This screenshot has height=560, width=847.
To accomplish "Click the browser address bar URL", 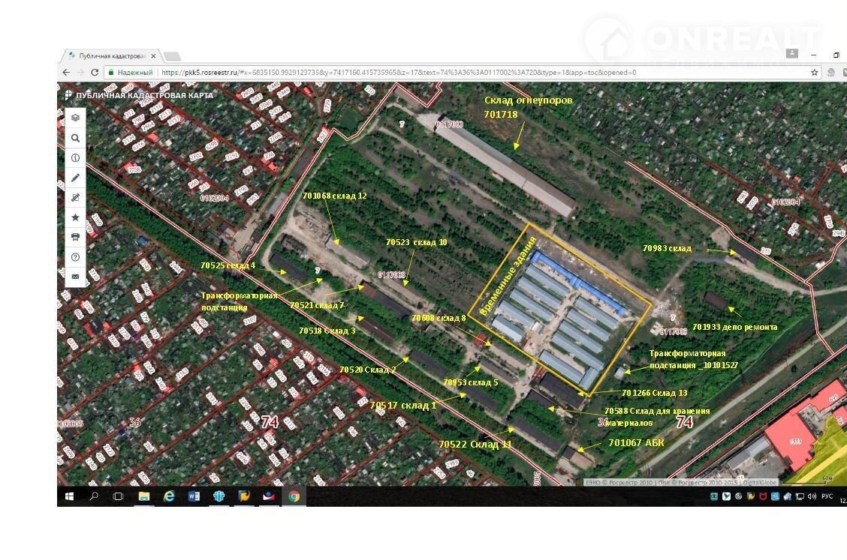I will [x=398, y=73].
